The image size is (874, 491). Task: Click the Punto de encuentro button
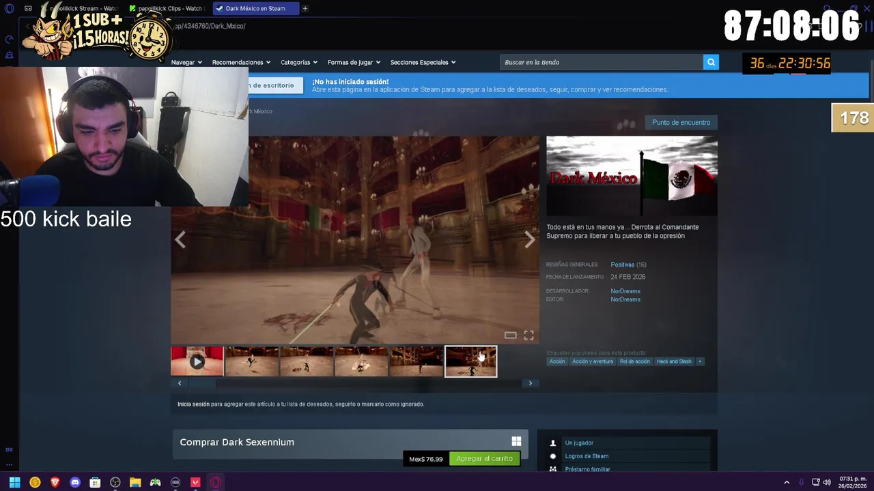(x=681, y=122)
